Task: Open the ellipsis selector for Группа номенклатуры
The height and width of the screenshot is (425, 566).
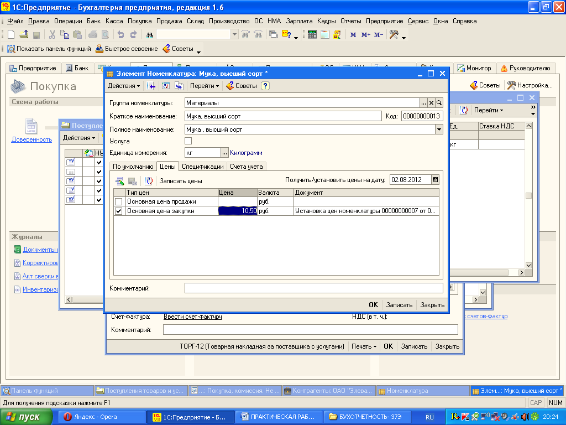Action: 423,103
